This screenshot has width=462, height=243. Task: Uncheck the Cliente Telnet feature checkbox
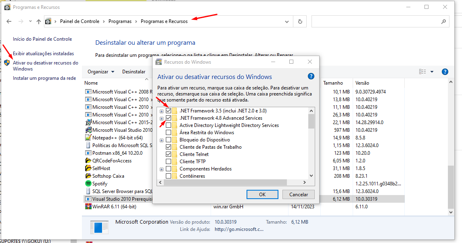point(168,154)
